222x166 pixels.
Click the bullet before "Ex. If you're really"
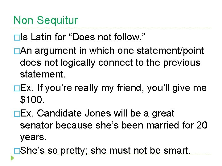(x=17, y=88)
